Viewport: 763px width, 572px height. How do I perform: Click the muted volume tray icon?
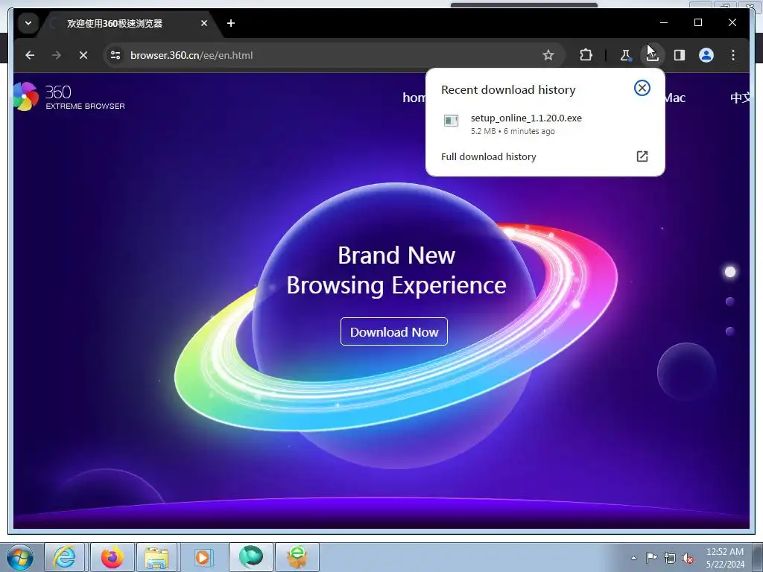[x=688, y=558]
